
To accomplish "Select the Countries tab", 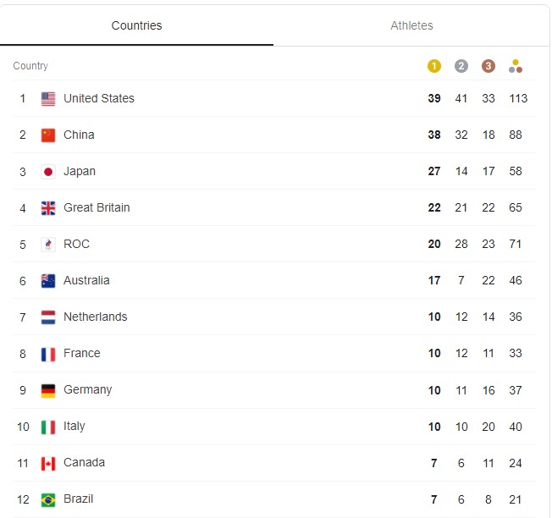I will (x=136, y=25).
